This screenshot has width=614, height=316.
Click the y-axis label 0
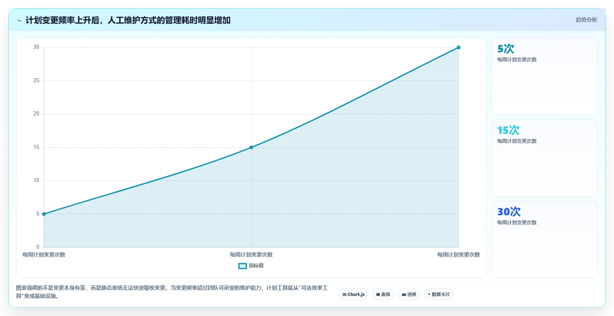[x=38, y=247]
